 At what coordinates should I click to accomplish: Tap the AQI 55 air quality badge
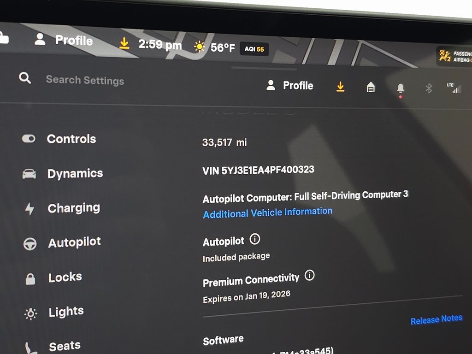(254, 49)
